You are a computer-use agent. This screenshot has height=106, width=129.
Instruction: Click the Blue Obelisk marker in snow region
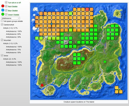click(51, 24)
